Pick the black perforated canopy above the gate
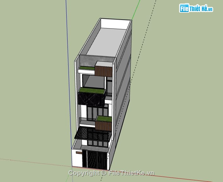This screenshot has height=182, width=223. (93, 134)
